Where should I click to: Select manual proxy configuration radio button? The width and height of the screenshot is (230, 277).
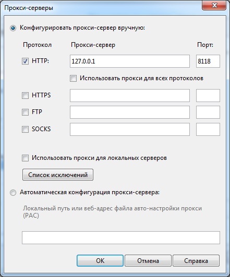13,28
